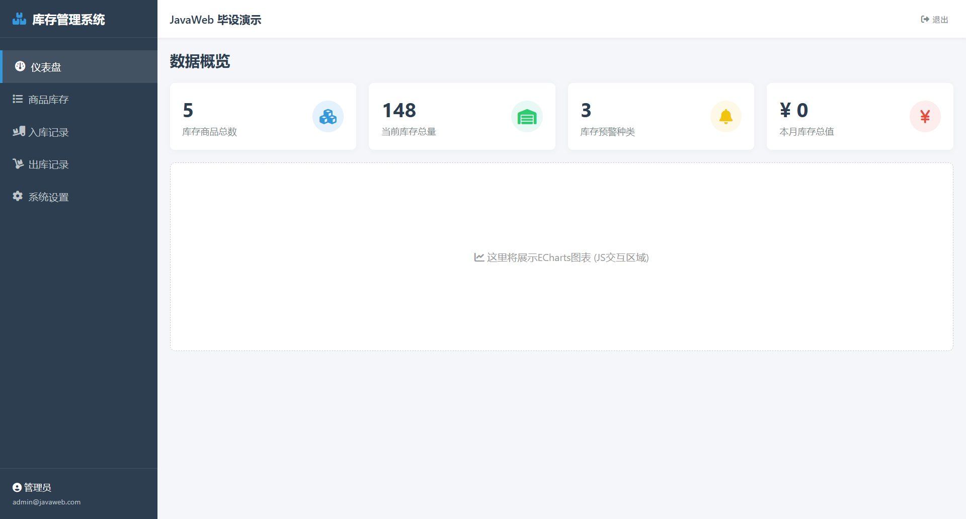The height and width of the screenshot is (519, 966).
Task: Open the 仪表盘 dashboard menu item
Action: point(46,67)
